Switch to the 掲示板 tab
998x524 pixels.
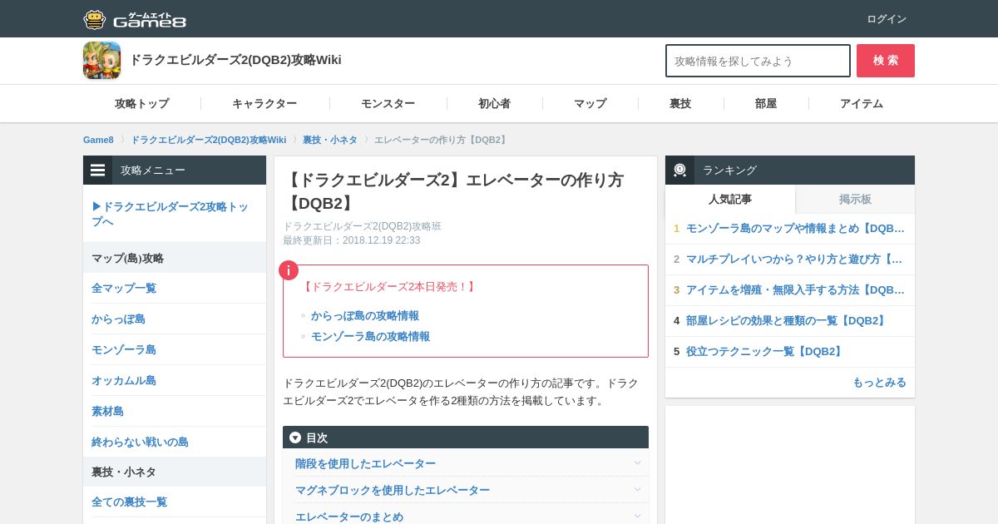[x=855, y=199]
